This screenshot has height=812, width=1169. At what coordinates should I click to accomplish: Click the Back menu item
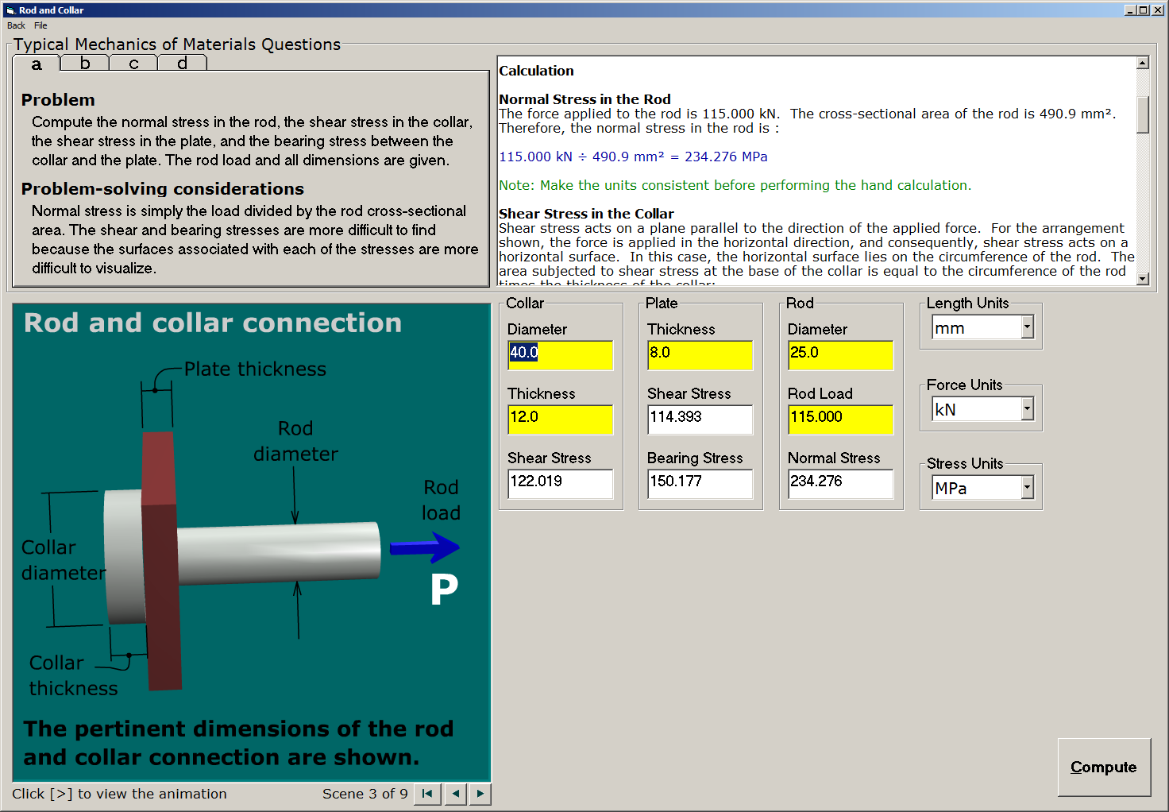(x=15, y=25)
